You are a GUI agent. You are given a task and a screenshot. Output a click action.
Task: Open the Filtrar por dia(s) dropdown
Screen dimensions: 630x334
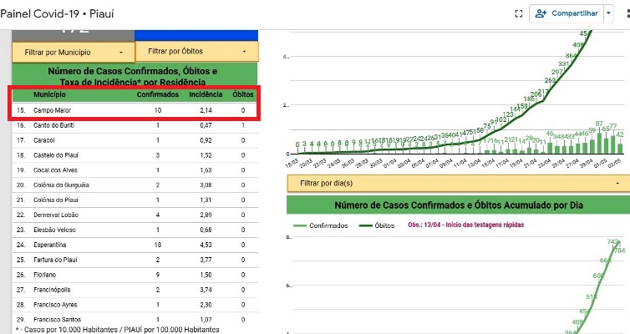coord(459,183)
